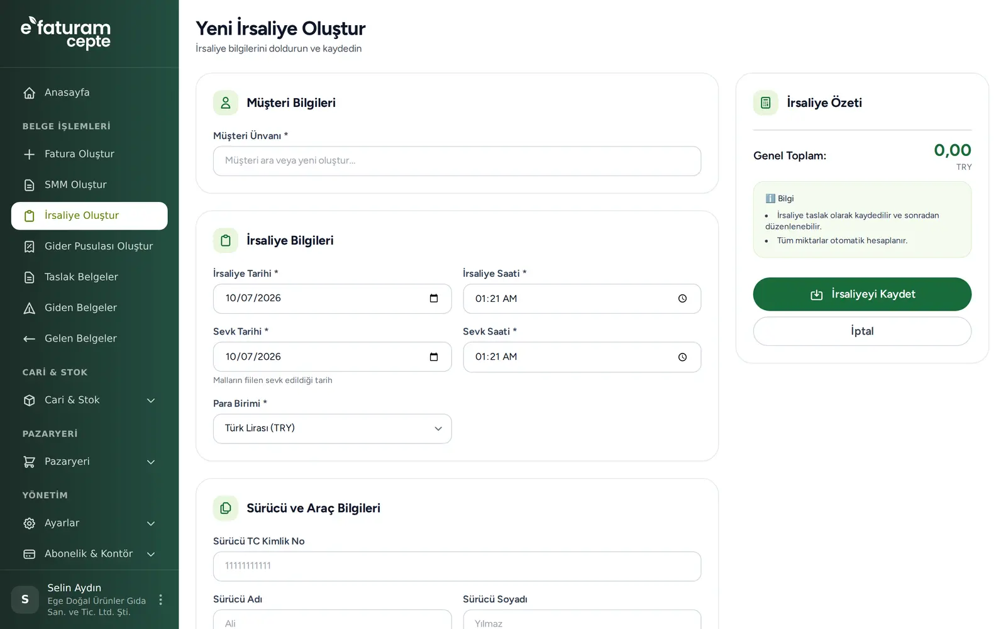Viewport: 1006px width, 629px height.
Task: Open the Para Birimi currency dropdown
Action: (332, 428)
